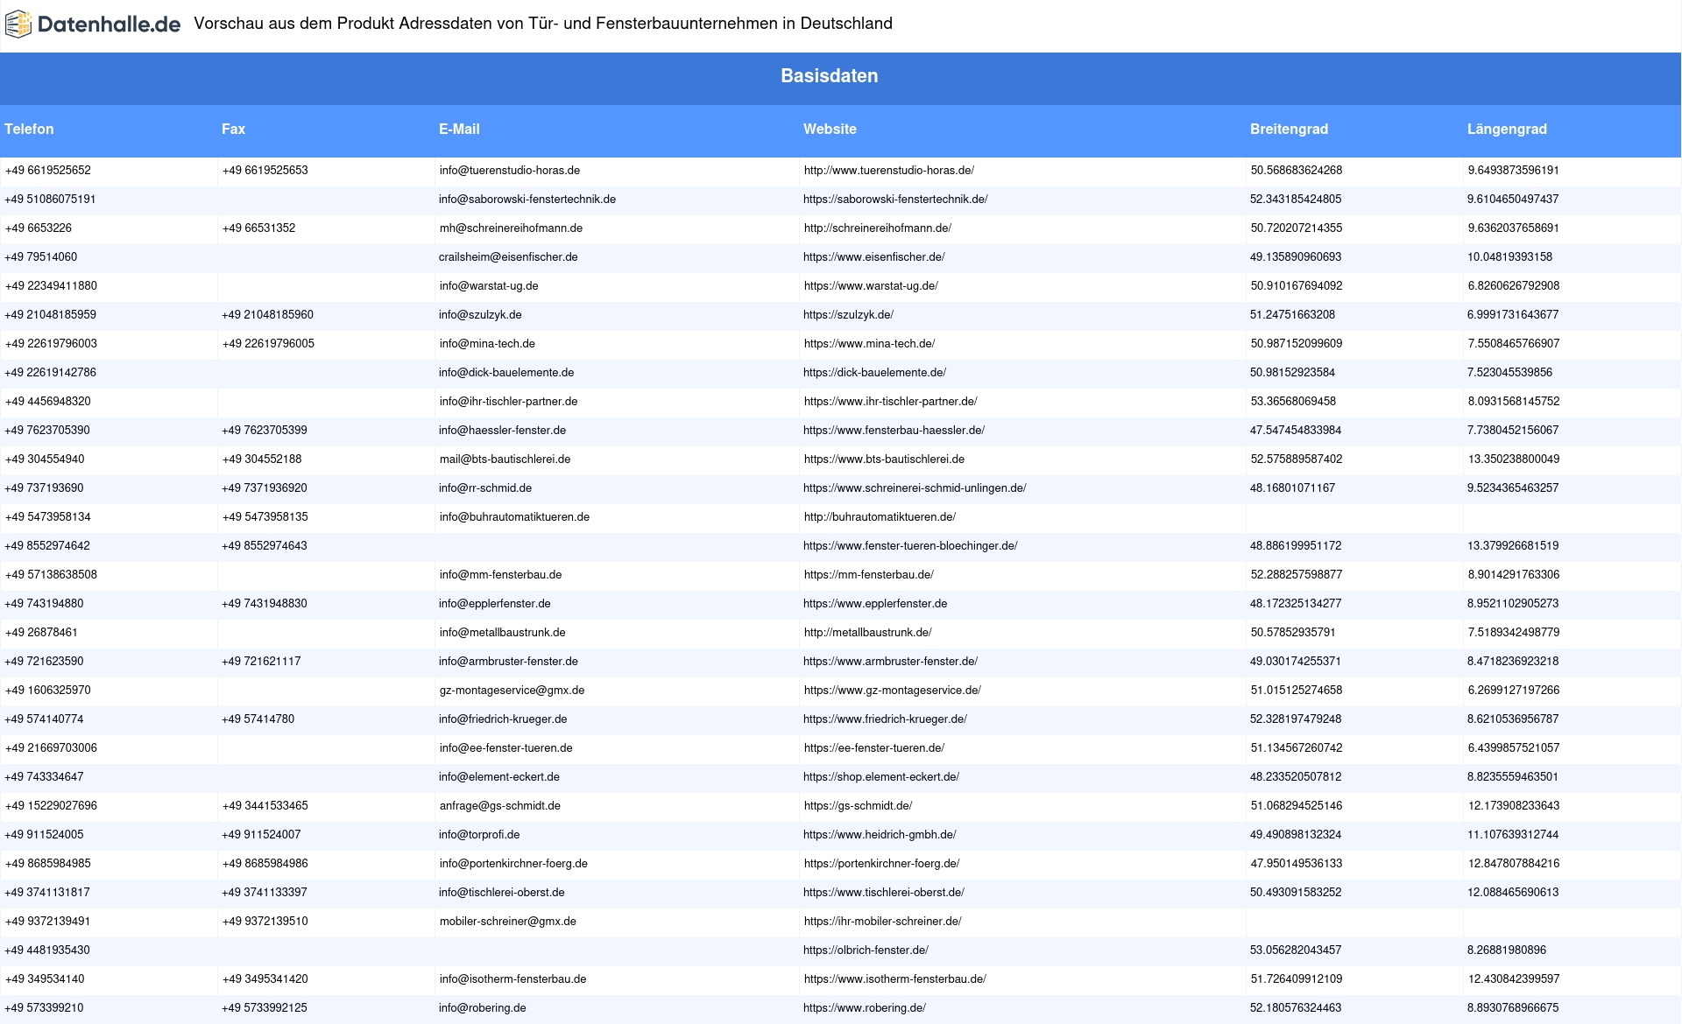Open https://www.mina-tech.de/ website

click(x=869, y=344)
